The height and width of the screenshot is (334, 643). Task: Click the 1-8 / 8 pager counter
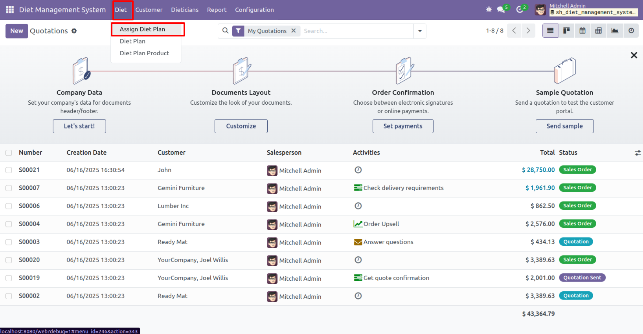click(494, 31)
